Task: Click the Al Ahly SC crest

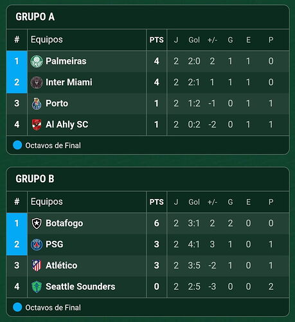Action: pyautogui.click(x=37, y=125)
